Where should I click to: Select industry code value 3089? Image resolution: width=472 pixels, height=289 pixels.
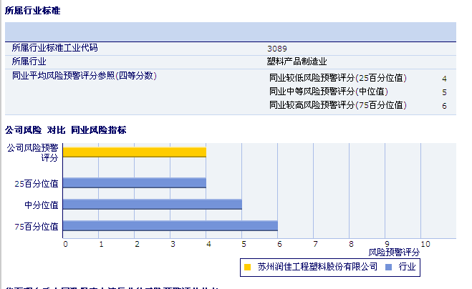pos(277,49)
